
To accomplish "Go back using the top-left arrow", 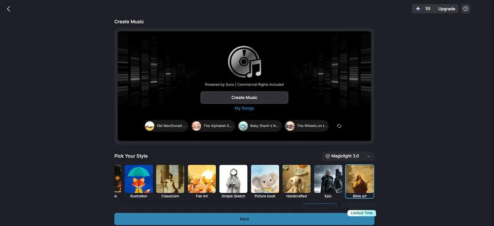I will [9, 9].
